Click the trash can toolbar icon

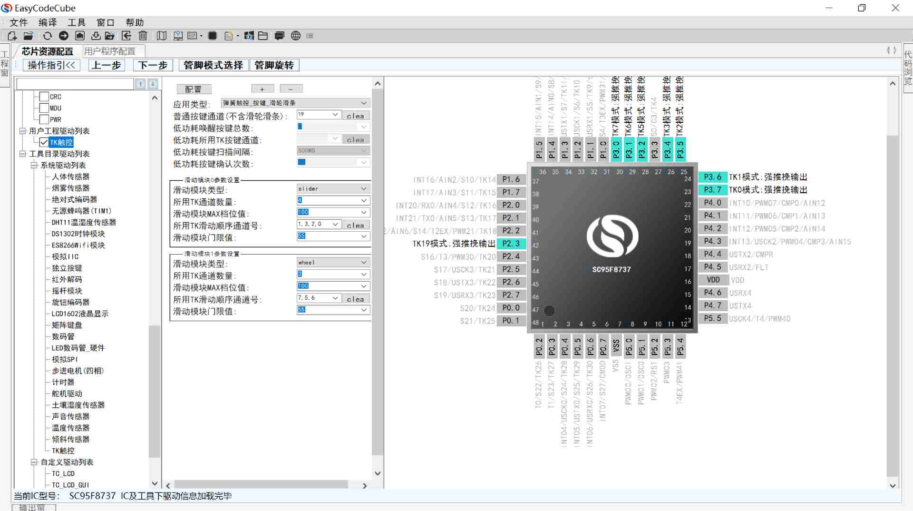[143, 36]
